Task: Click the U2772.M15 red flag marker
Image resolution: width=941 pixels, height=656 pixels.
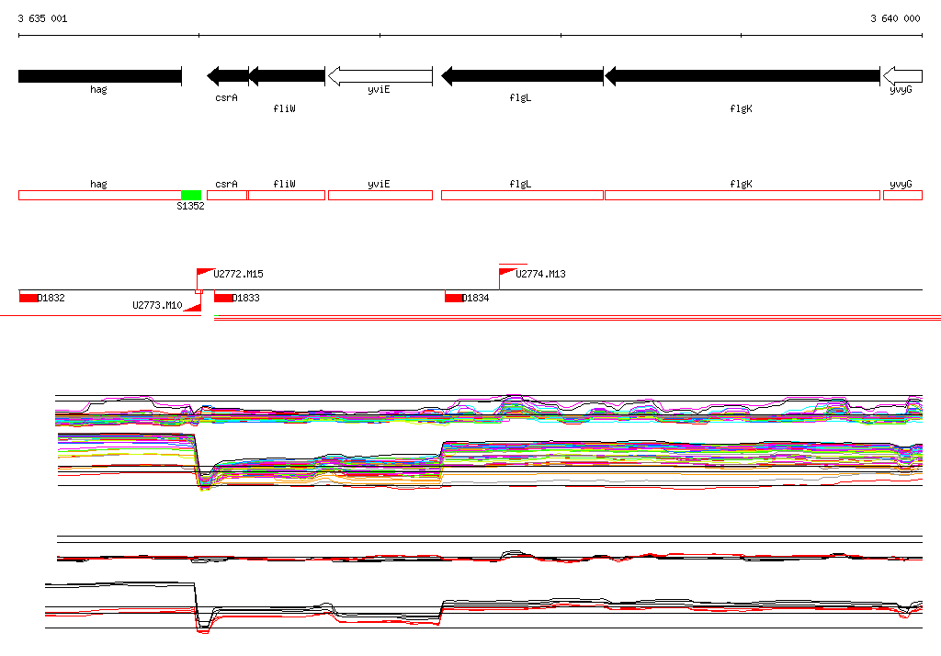Action: pyautogui.click(x=205, y=273)
